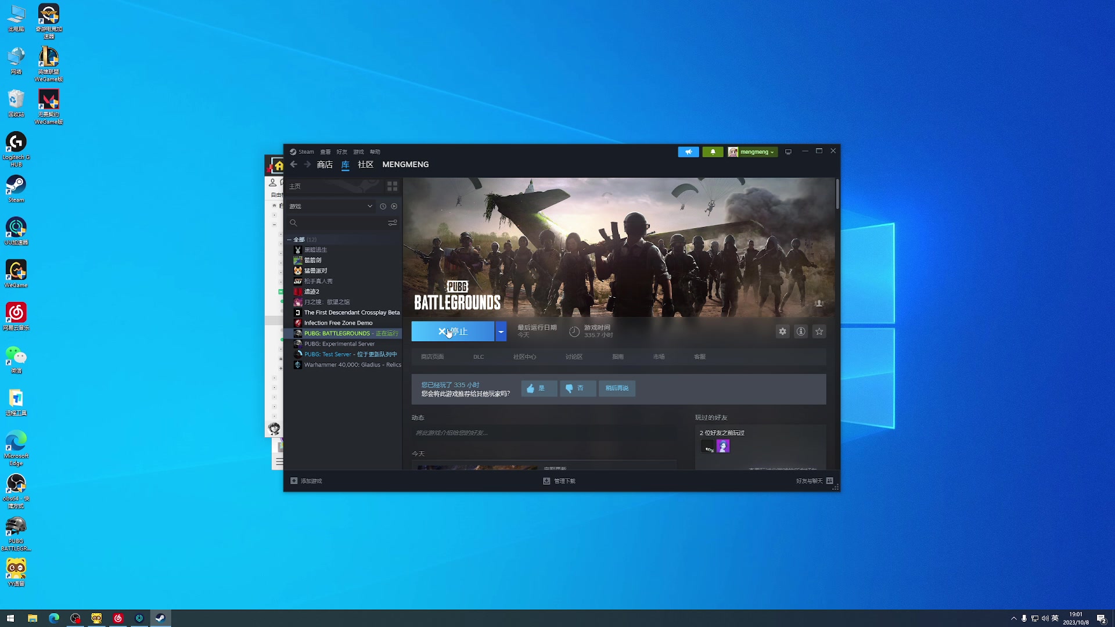Click 添加游戏 add game button

(306, 481)
